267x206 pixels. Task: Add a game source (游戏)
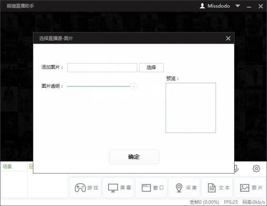[85, 187]
